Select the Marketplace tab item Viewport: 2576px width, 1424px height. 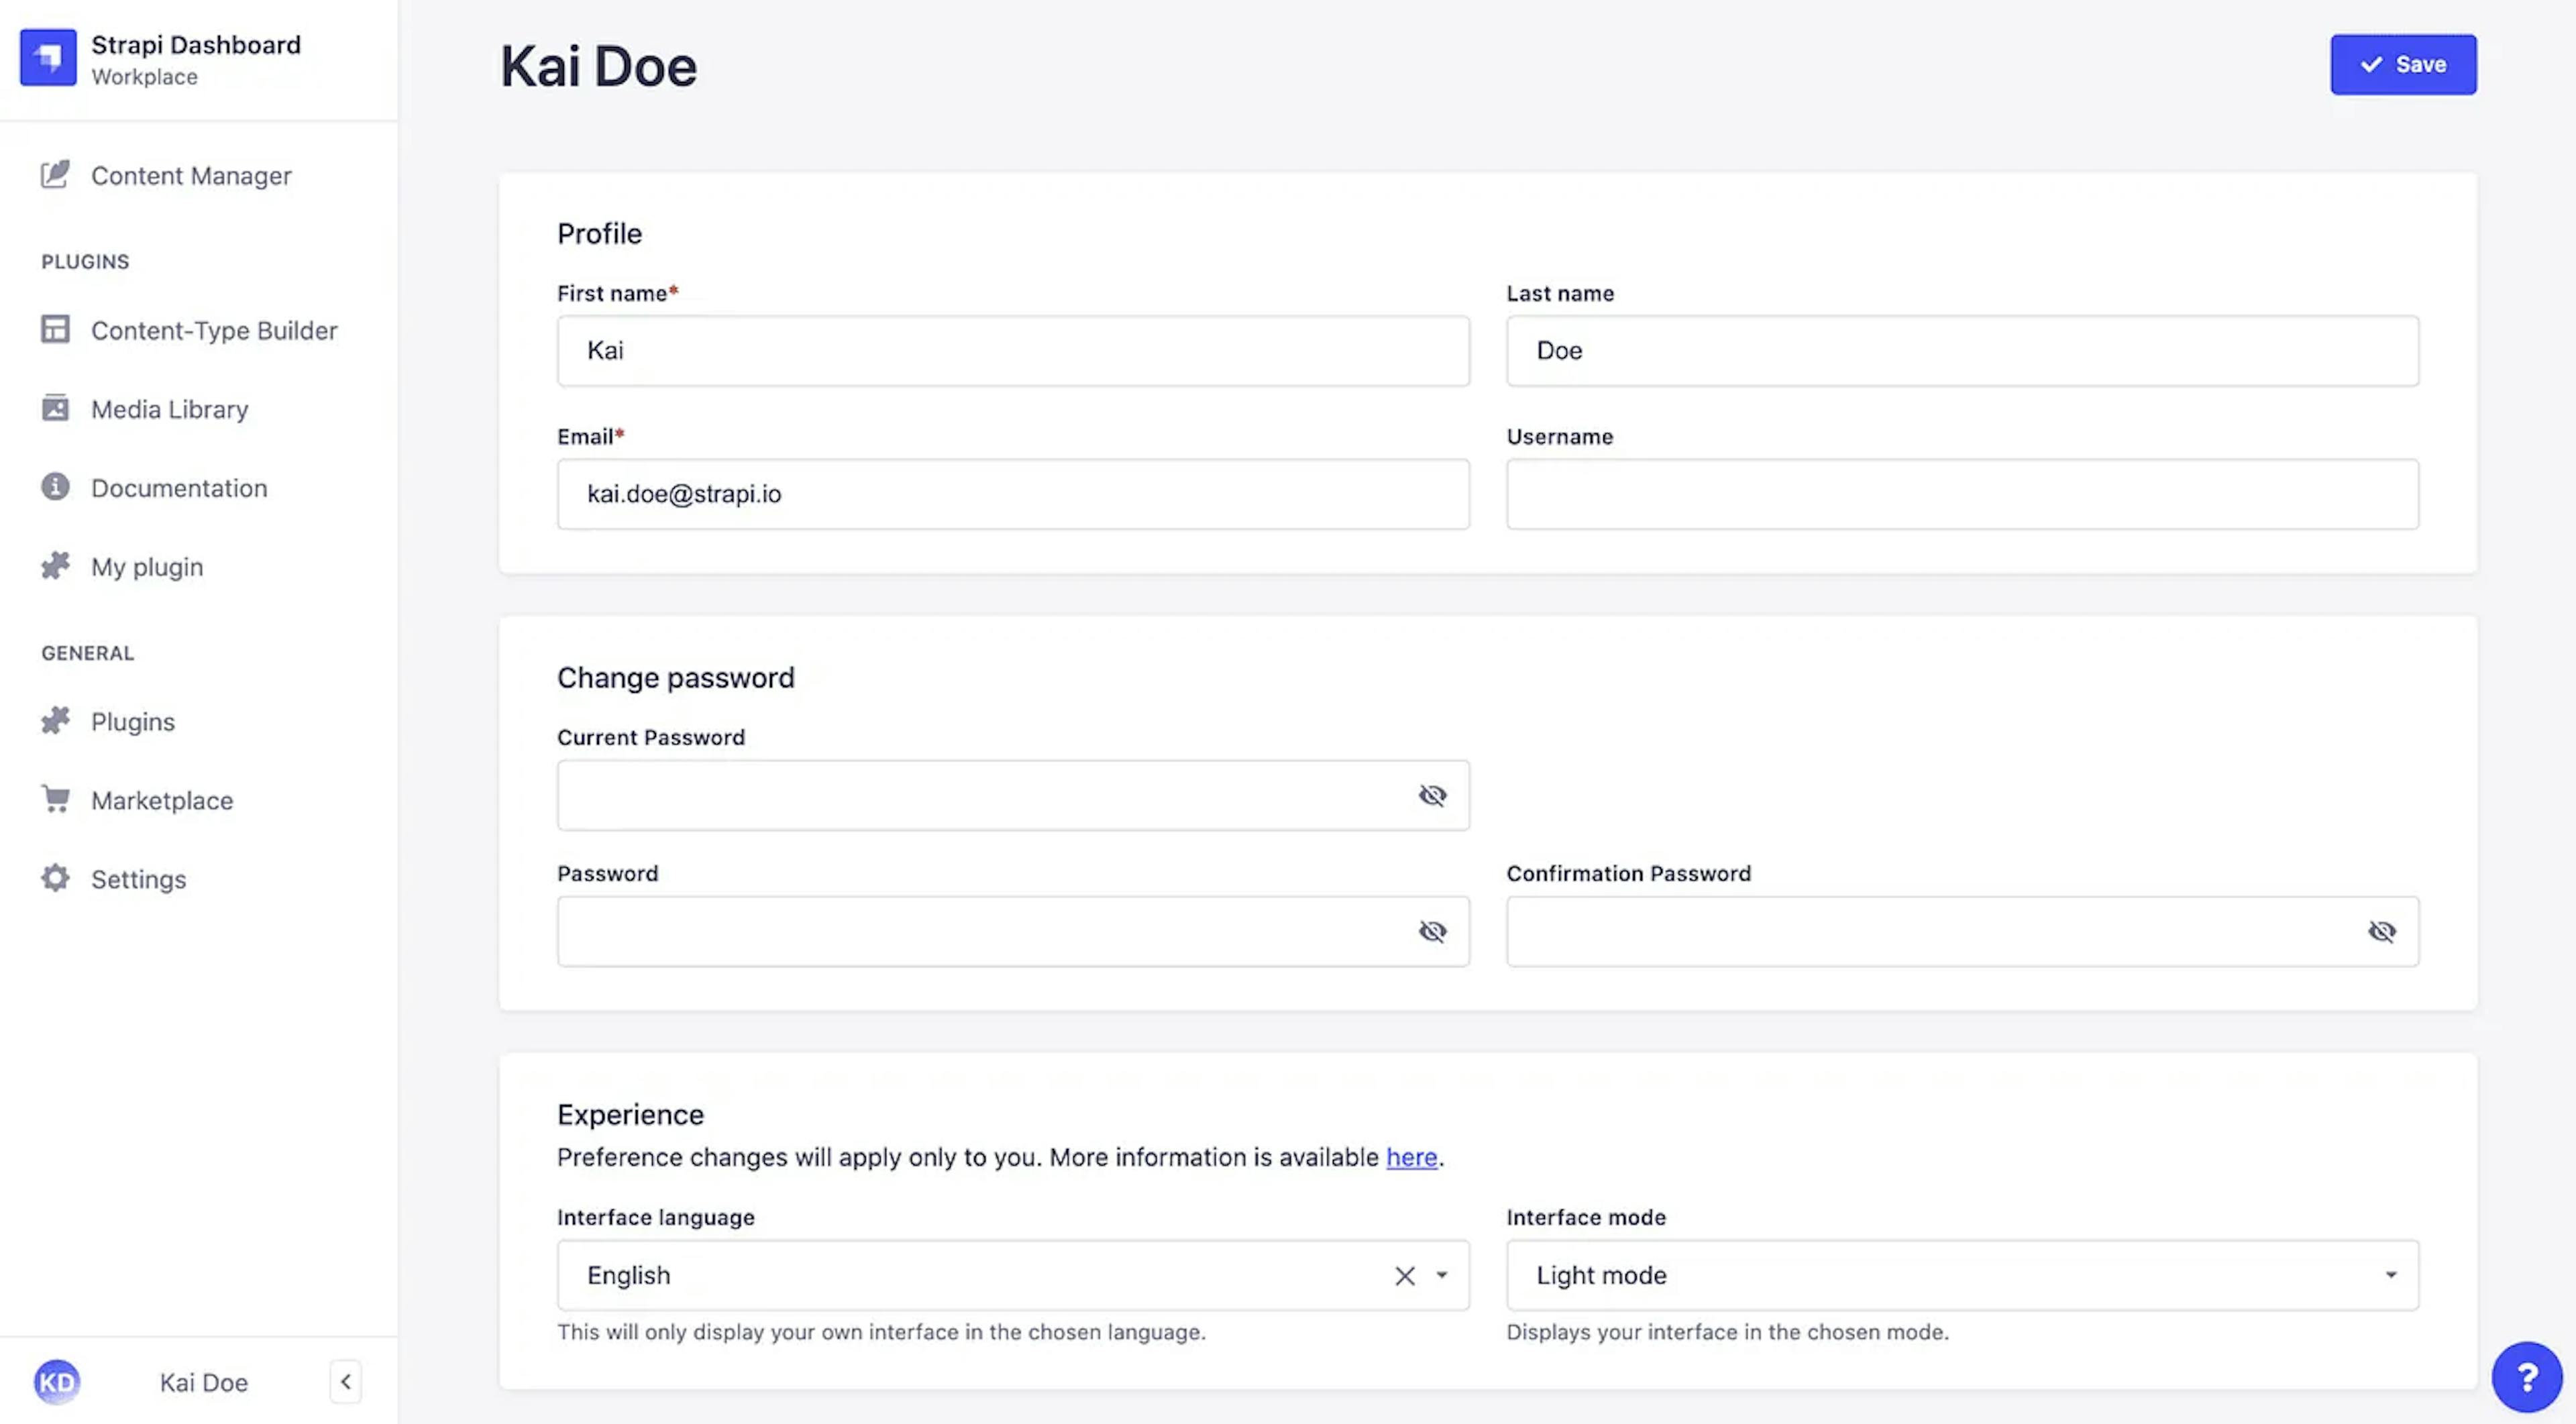click(161, 800)
